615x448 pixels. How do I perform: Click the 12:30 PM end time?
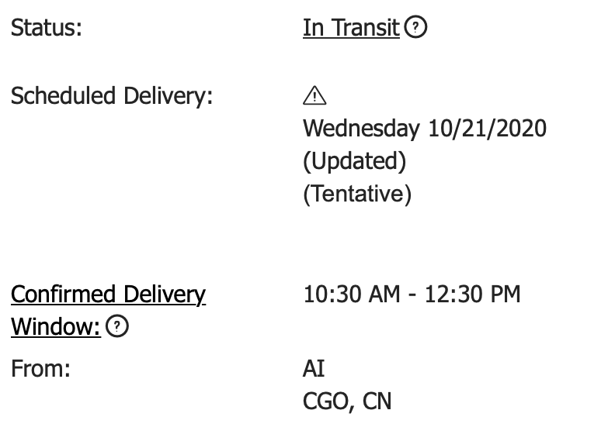pos(473,294)
